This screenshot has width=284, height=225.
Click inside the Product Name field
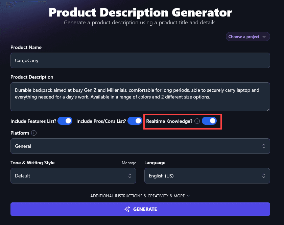tap(140, 60)
